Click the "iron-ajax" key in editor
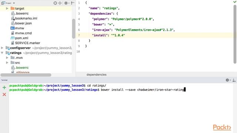The width and height of the screenshot is (237, 133). (101, 30)
